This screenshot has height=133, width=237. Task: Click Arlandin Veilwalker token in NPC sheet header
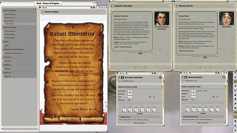point(122,77)
